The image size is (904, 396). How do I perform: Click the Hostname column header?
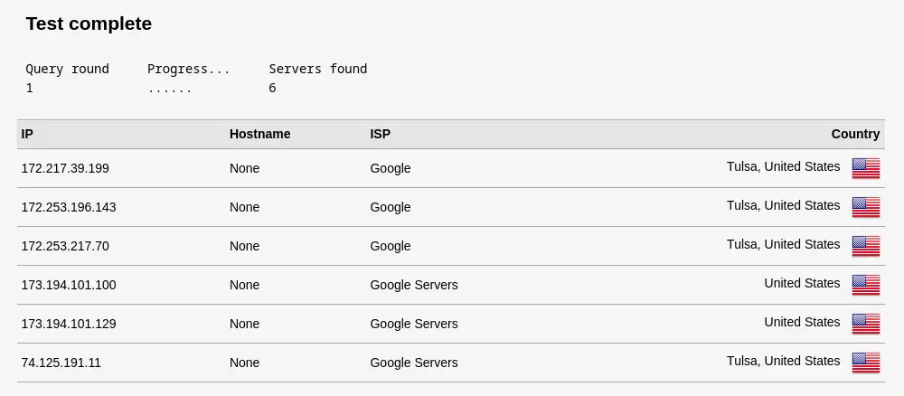tap(259, 134)
